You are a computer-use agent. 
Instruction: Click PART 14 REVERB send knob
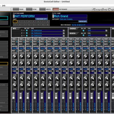click(107, 63)
